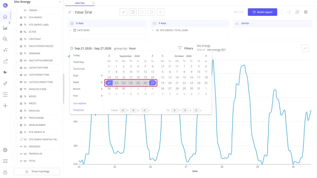The height and width of the screenshot is (178, 317).
Task: Open the sparkle AI icon in sidebar
Action: [x=5, y=83]
